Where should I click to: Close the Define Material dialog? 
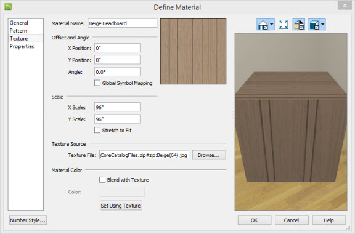coord(345,5)
